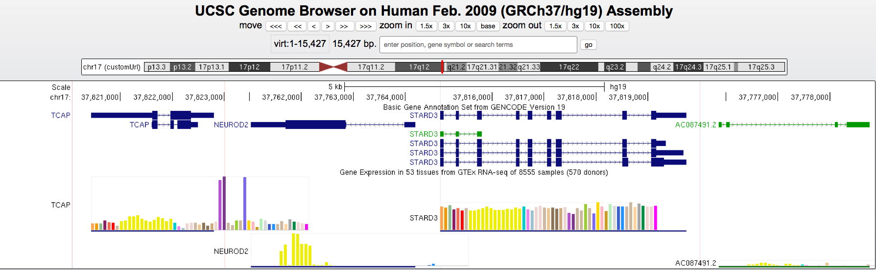The height and width of the screenshot is (270, 876).
Task: Zoom out by 100x
Action: click(617, 26)
